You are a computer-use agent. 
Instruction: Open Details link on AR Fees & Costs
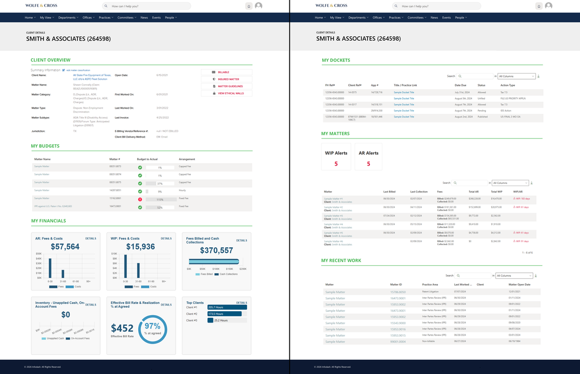click(x=91, y=238)
